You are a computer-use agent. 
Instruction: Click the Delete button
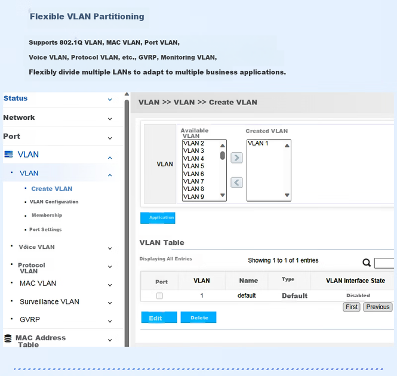198,318
